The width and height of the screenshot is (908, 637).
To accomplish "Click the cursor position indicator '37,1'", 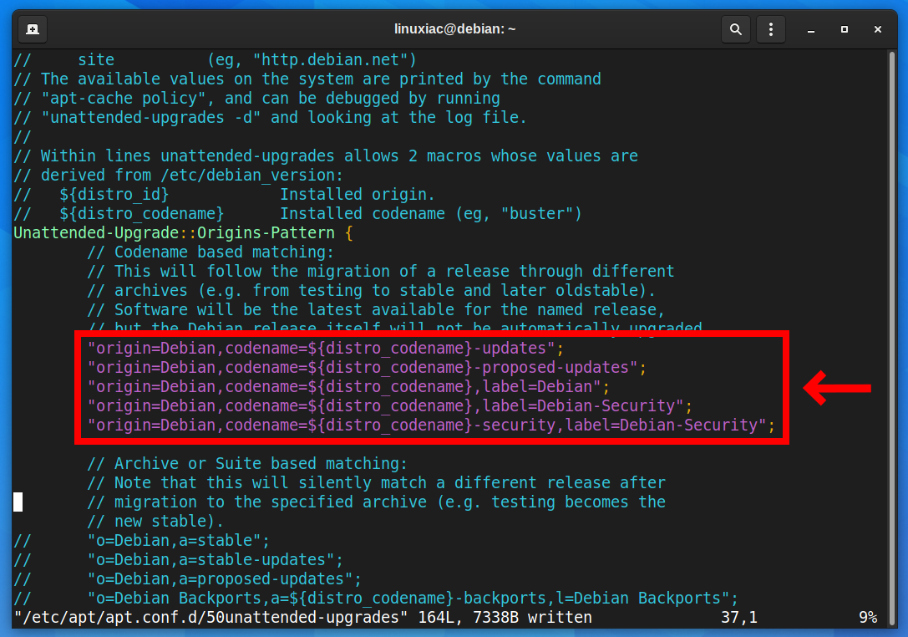I will 739,617.
